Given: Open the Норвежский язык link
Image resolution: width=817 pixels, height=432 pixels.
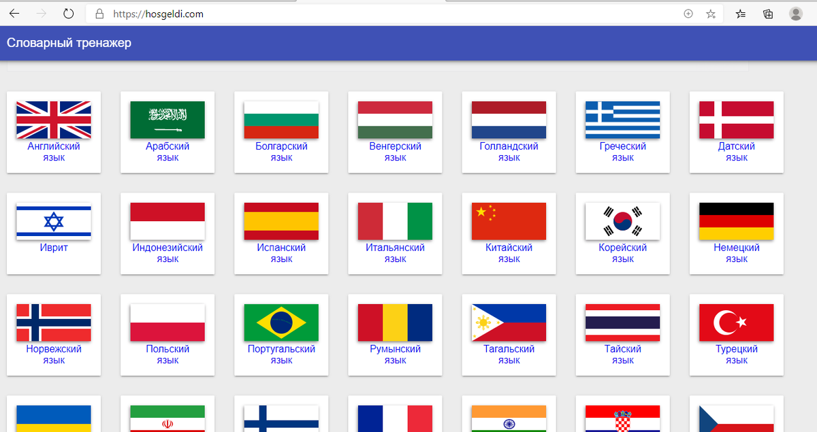Looking at the screenshot, I should (x=54, y=354).
